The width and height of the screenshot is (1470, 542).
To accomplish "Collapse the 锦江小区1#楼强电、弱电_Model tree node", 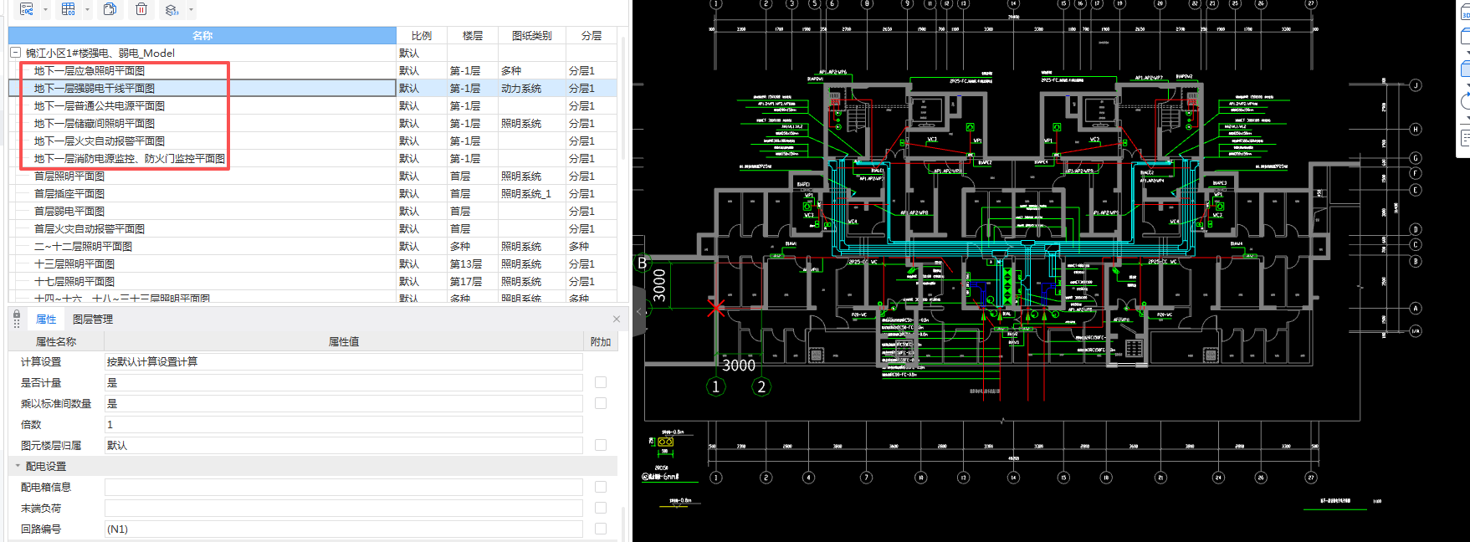I will 15,53.
